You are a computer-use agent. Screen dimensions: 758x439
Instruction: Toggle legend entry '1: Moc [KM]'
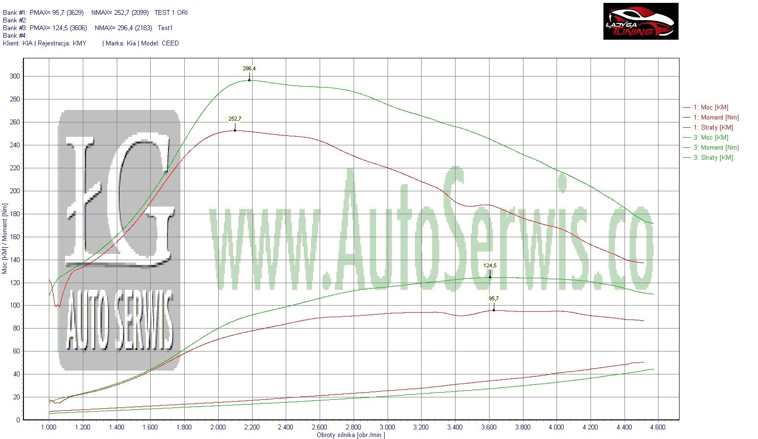[711, 108]
